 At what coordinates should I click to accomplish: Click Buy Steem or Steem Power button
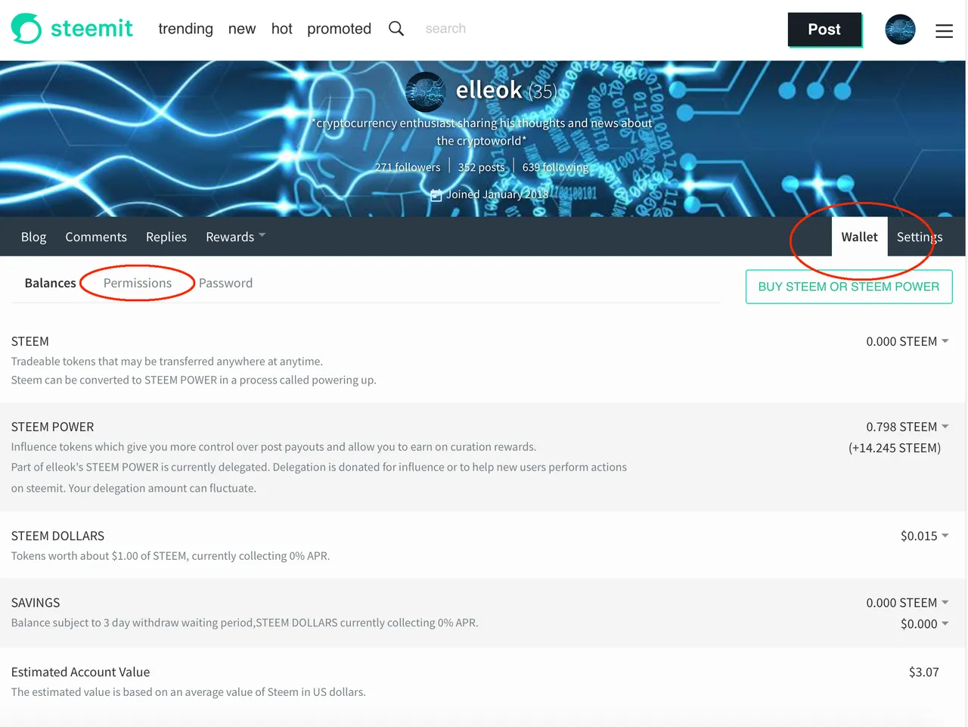pyautogui.click(x=849, y=287)
